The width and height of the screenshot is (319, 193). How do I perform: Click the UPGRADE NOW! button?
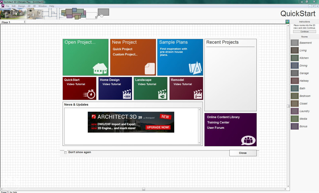pyautogui.click(x=158, y=127)
